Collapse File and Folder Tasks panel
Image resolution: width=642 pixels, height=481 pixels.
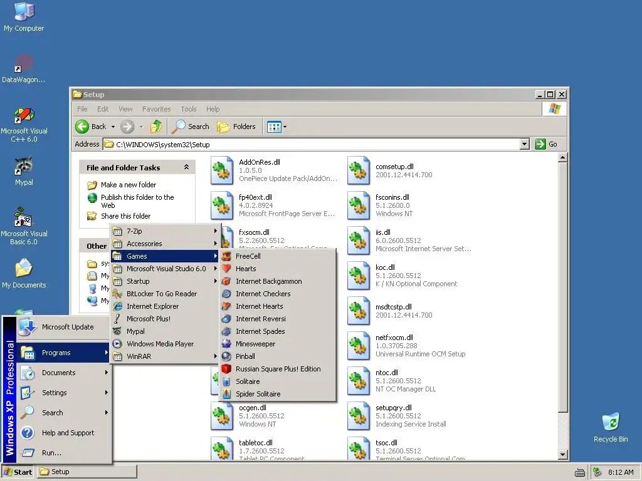click(x=186, y=167)
